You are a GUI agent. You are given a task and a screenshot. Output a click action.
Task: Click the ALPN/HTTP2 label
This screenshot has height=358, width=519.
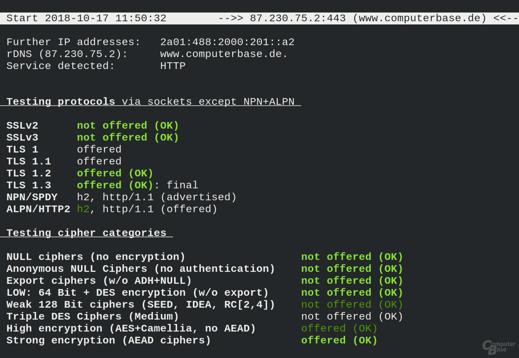coord(38,209)
